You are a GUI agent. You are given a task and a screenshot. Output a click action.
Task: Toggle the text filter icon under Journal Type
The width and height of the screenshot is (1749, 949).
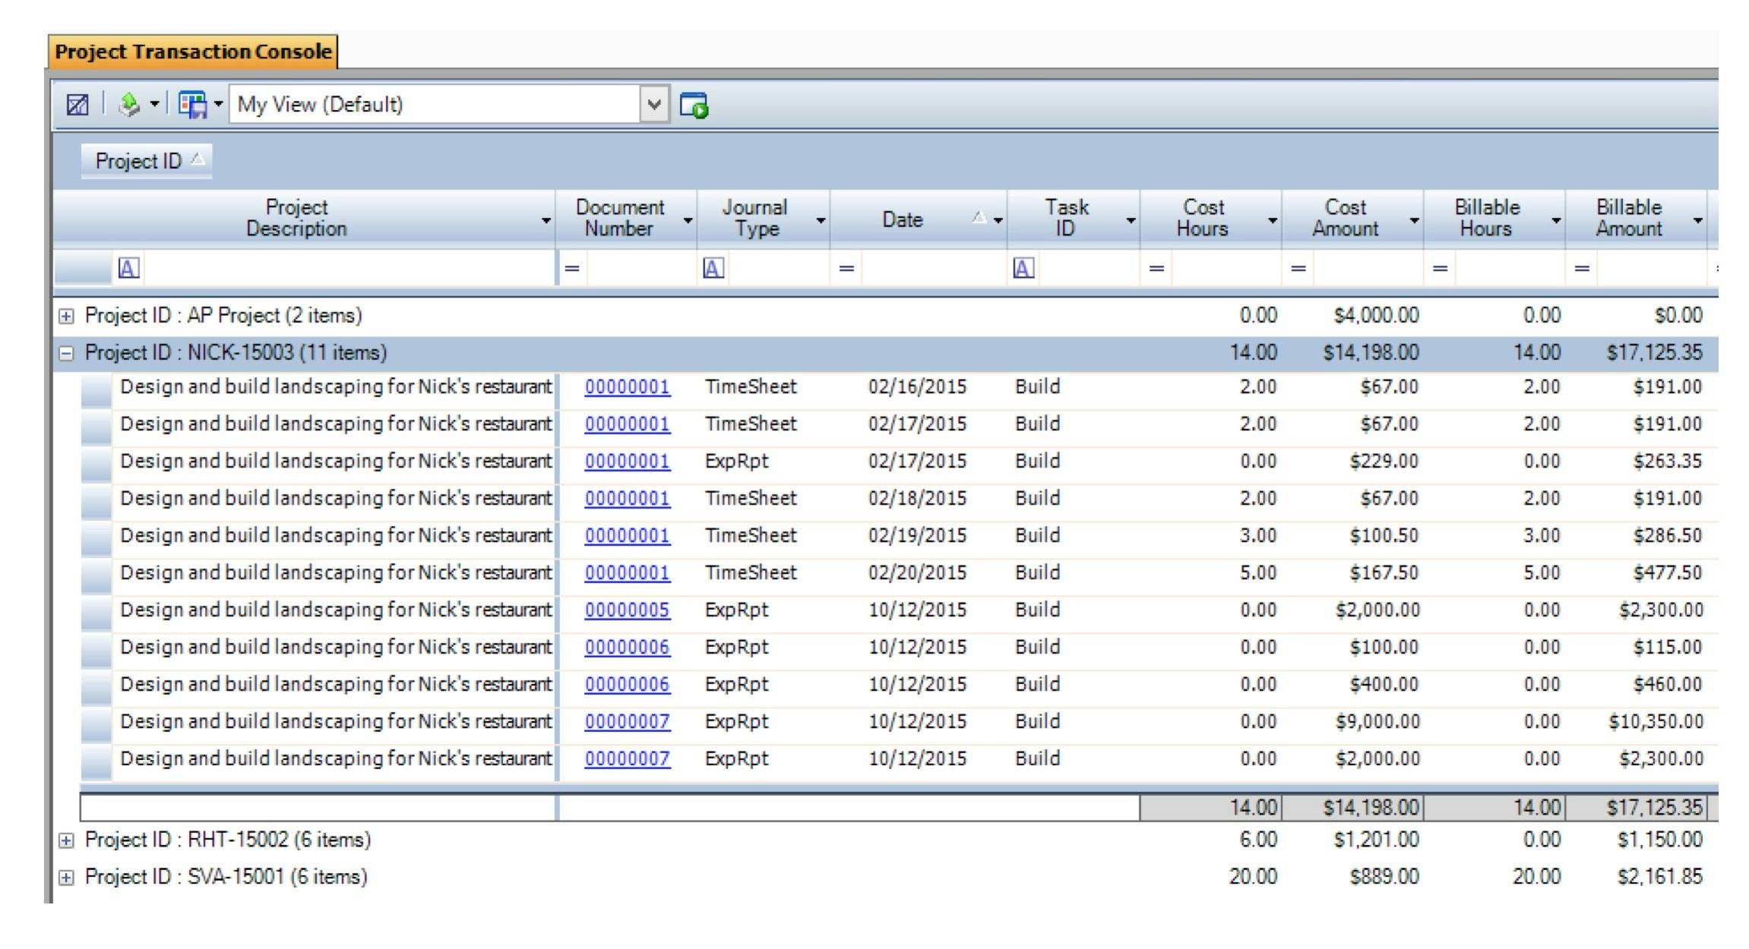tap(713, 269)
